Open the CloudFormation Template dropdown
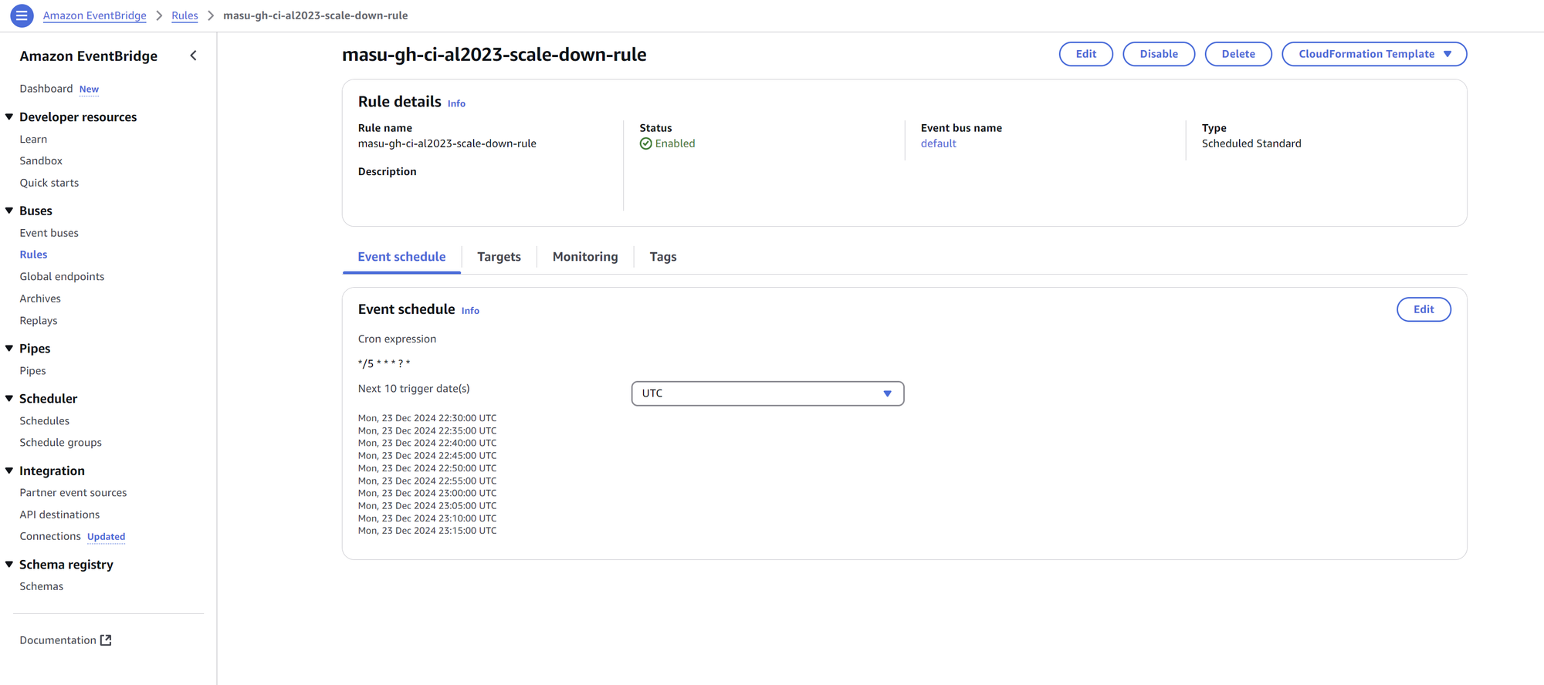The height and width of the screenshot is (685, 1544). click(x=1374, y=54)
